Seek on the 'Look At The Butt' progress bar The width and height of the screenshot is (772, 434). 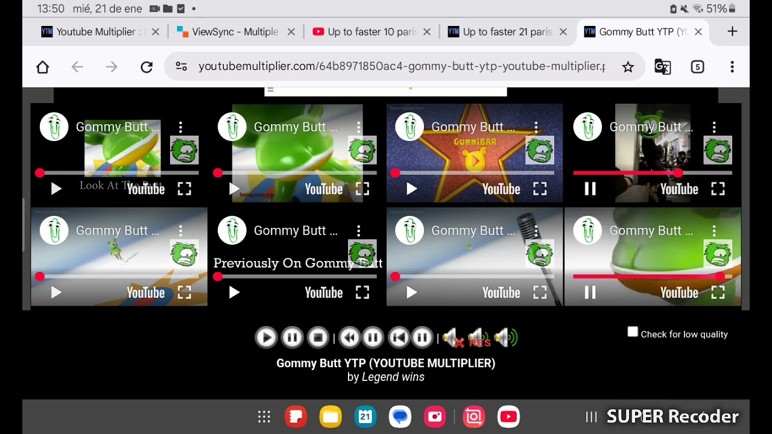coord(119,173)
